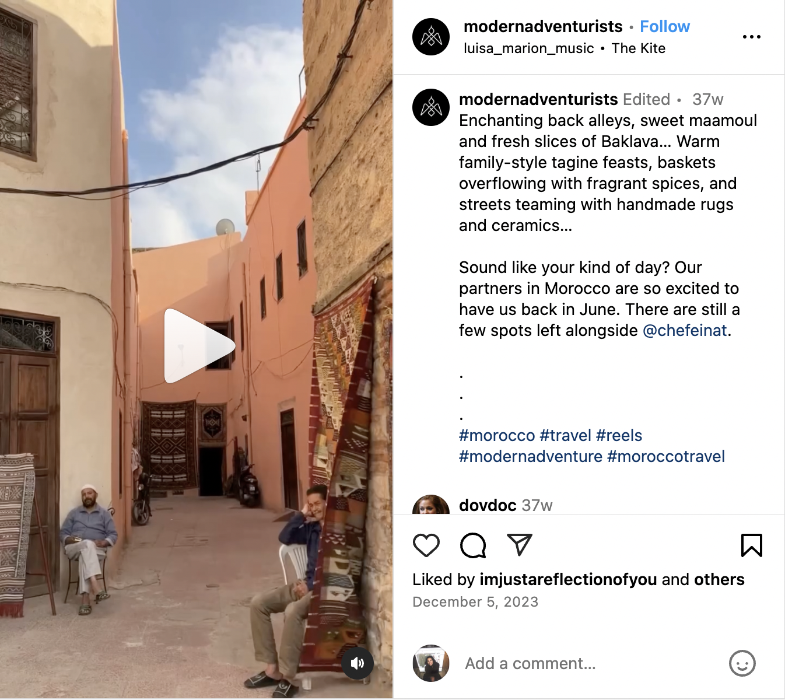Mute the video with the speaker icon
Image resolution: width=785 pixels, height=700 pixels.
[358, 663]
